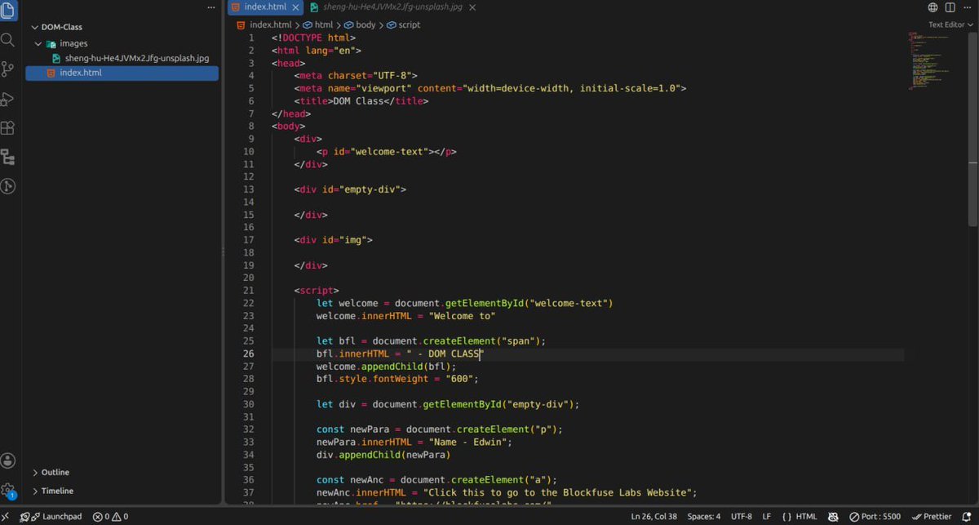Open errors and warnings count in status bar
The image size is (979, 525).
click(x=110, y=517)
